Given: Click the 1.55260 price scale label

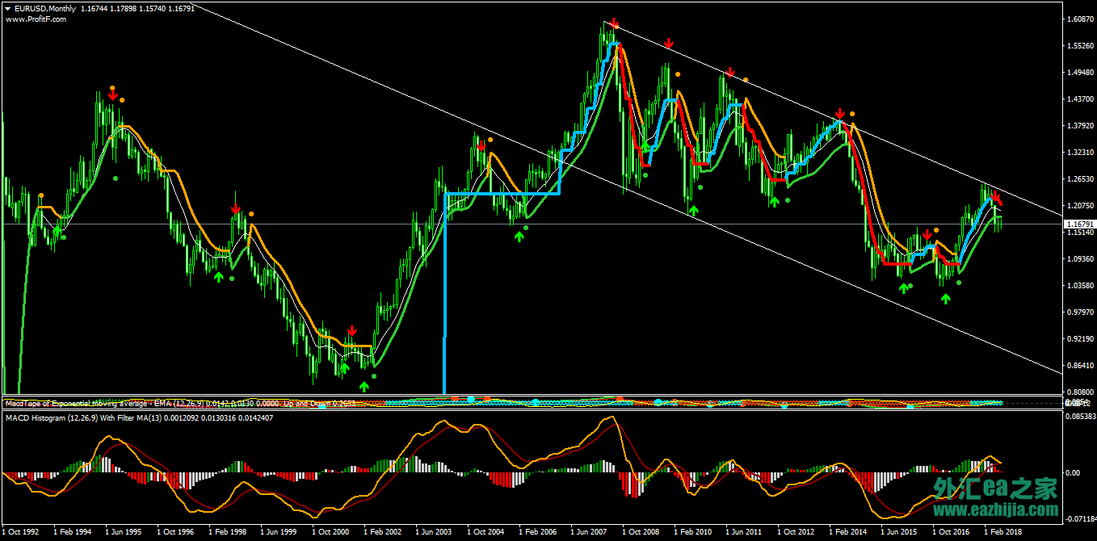Looking at the screenshot, I should coord(1079,46).
